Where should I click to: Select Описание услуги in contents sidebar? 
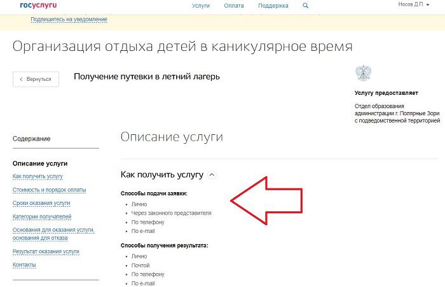coord(40,164)
